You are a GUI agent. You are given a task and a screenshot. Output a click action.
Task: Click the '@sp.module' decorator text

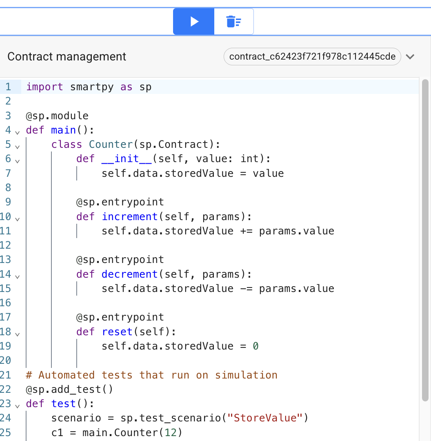tap(57, 116)
